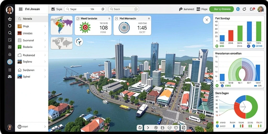The image size is (268, 134).
Task: Click the smiley icon inside the Seach box
Action: [136, 9]
